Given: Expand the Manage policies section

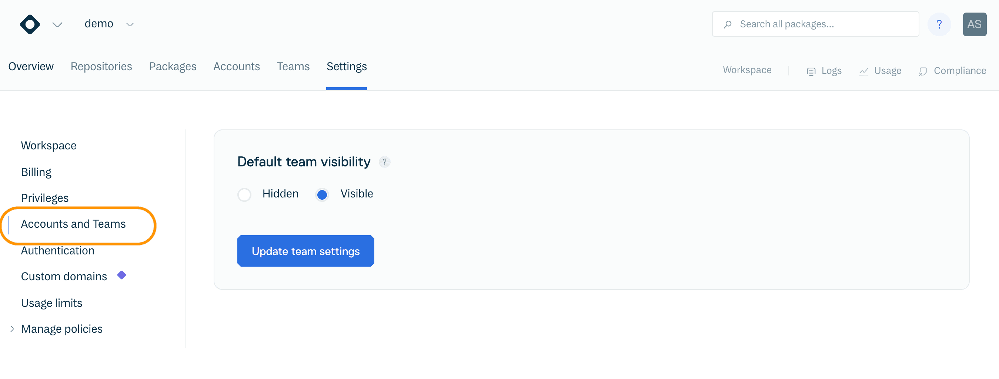Looking at the screenshot, I should (12, 329).
